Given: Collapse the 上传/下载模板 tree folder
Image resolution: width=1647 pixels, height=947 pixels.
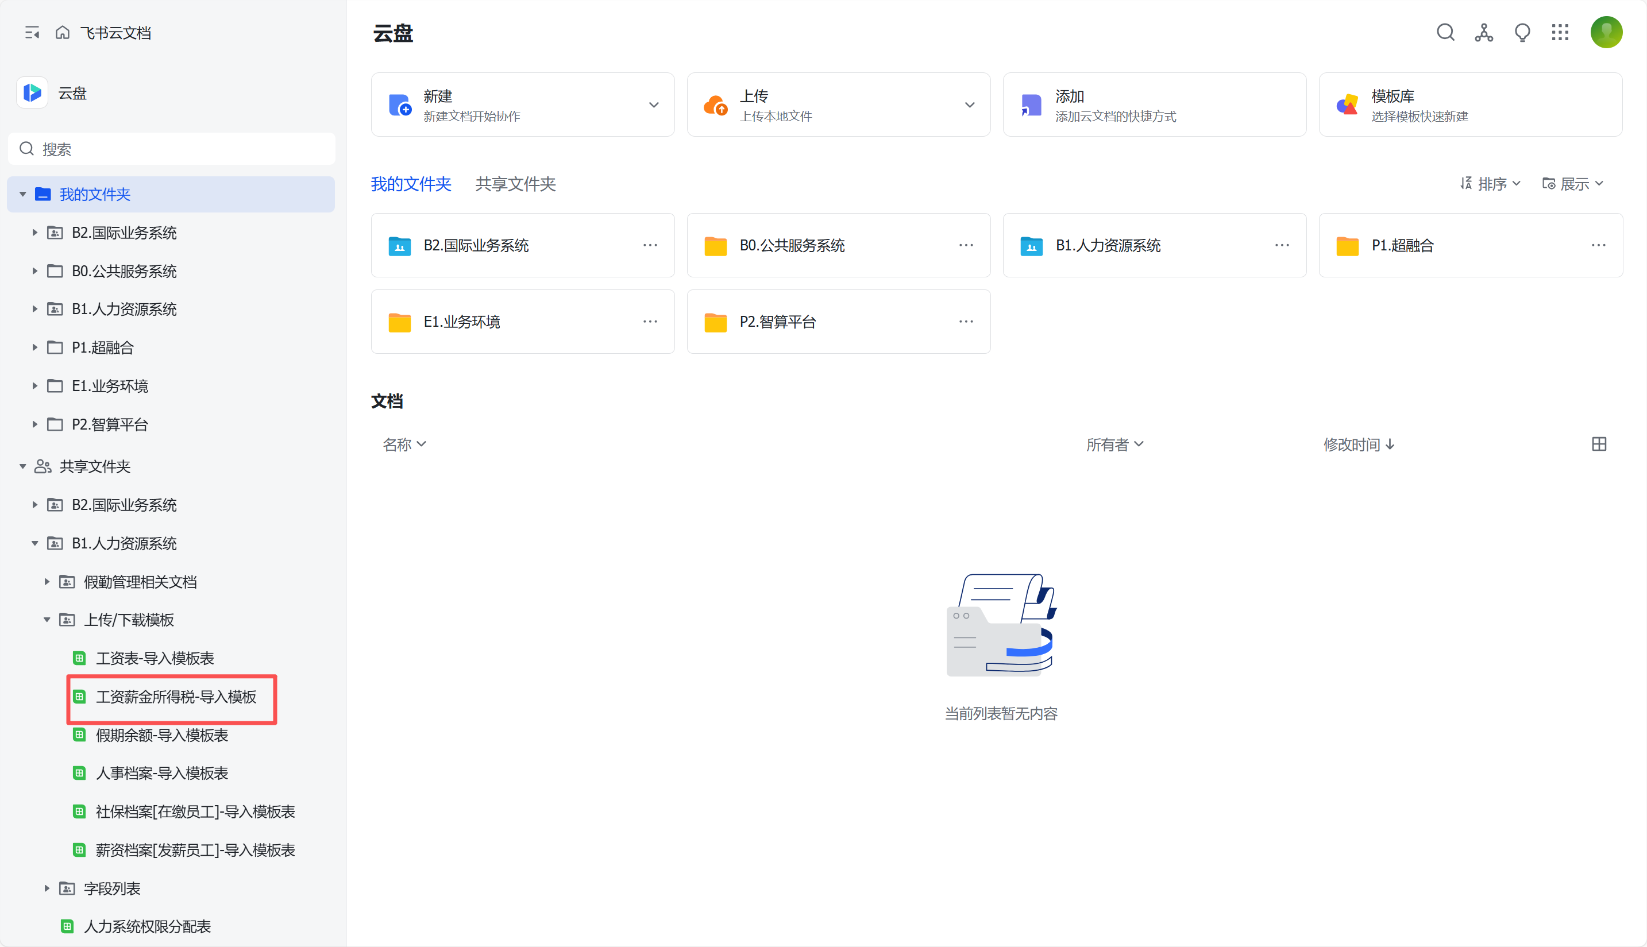Looking at the screenshot, I should [47, 620].
